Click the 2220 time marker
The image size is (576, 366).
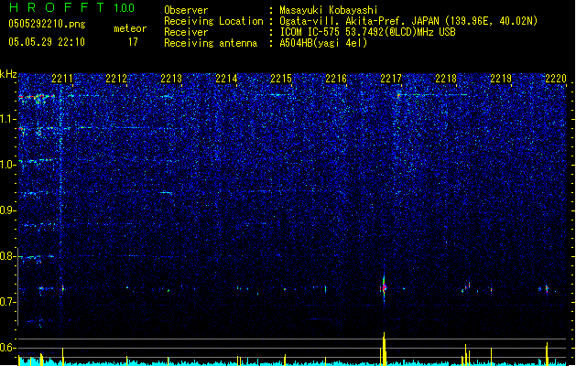556,79
